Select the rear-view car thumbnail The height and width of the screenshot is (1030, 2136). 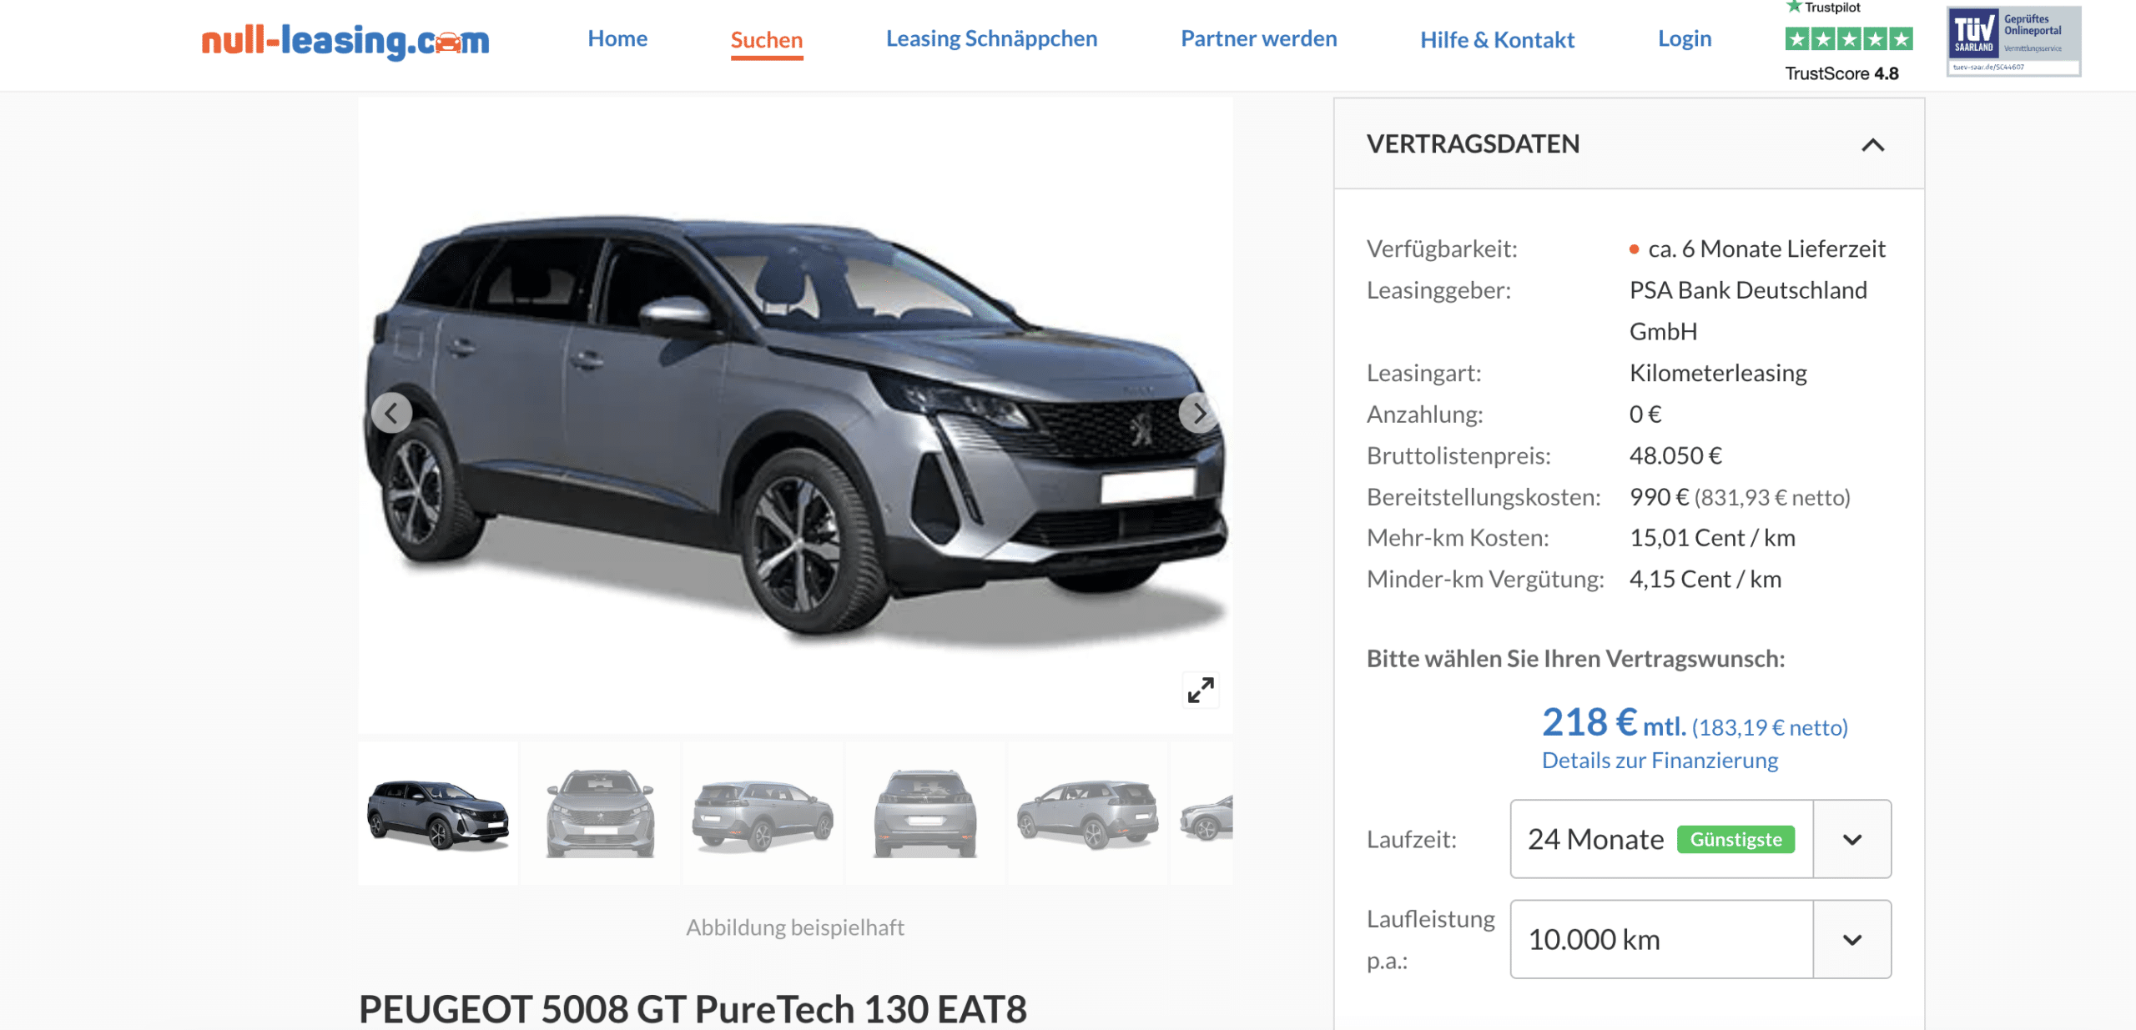coord(924,814)
